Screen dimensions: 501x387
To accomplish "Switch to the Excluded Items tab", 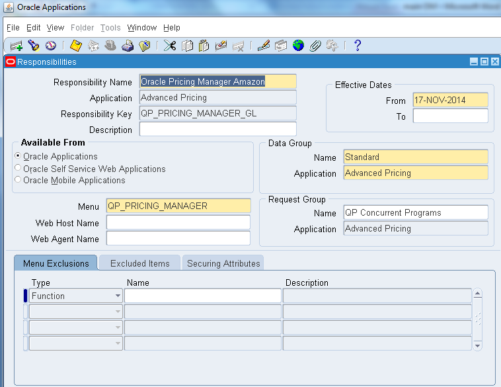I will point(139,263).
